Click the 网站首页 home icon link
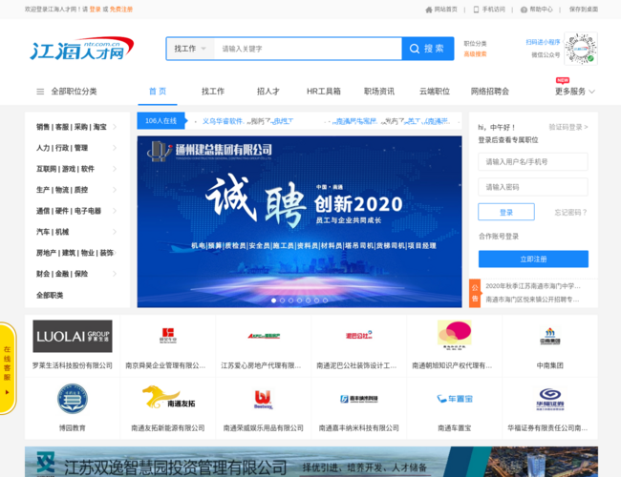Screen dimensions: 621x477 coord(441,10)
